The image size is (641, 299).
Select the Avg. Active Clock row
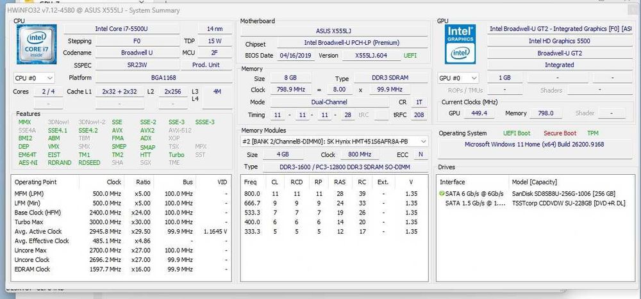tap(121, 232)
